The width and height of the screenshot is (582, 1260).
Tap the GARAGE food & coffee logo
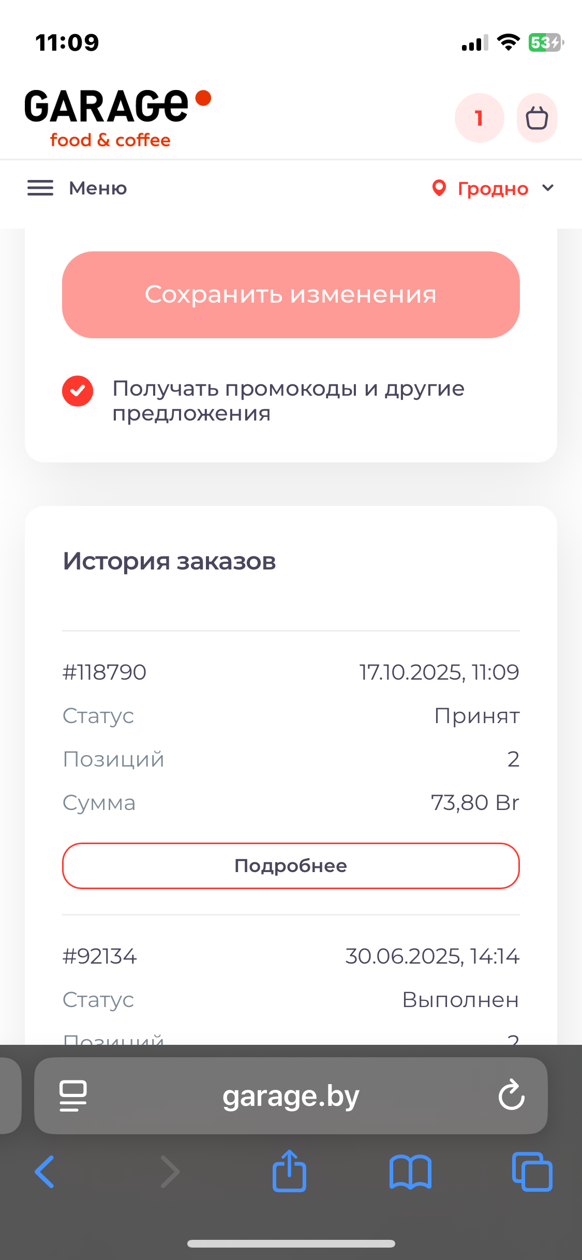[117, 118]
